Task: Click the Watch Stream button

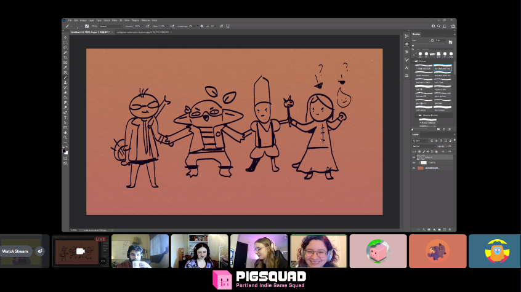Action: tap(15, 251)
